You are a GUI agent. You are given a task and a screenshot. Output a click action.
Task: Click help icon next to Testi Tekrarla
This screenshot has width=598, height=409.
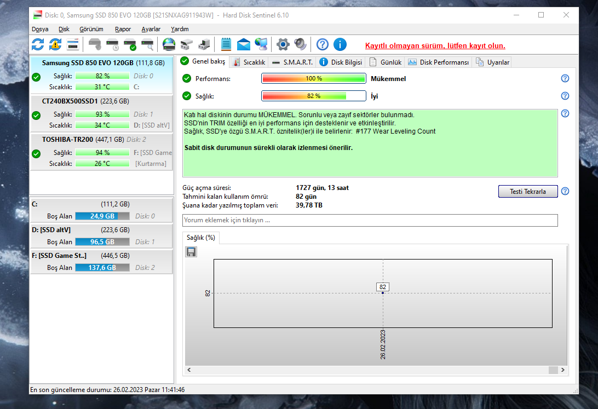565,191
